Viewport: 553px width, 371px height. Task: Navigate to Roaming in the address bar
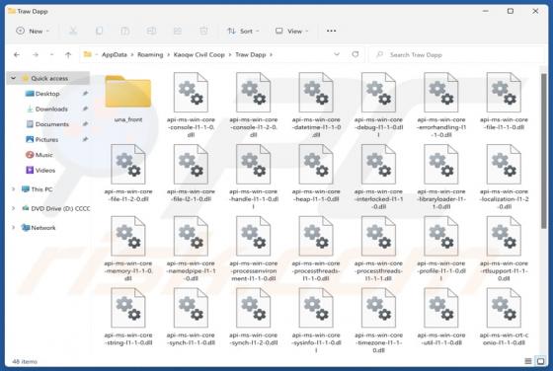[x=150, y=54]
